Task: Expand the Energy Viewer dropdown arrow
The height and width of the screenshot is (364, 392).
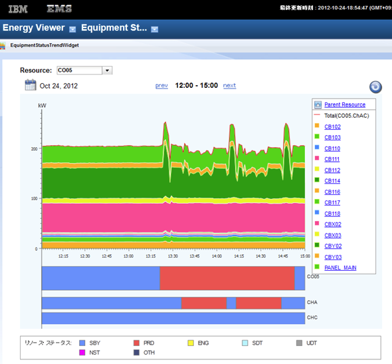Action: (x=72, y=29)
